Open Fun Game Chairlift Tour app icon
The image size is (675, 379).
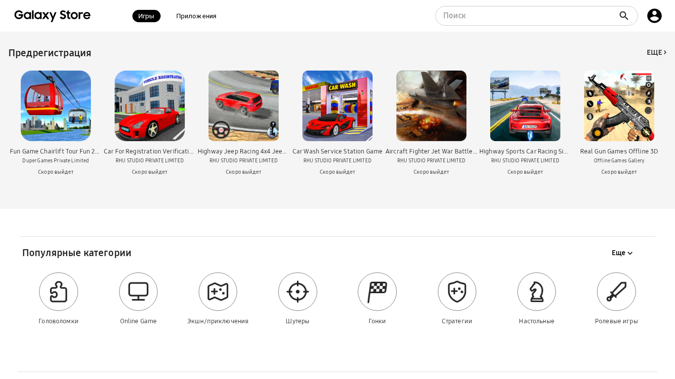[56, 106]
